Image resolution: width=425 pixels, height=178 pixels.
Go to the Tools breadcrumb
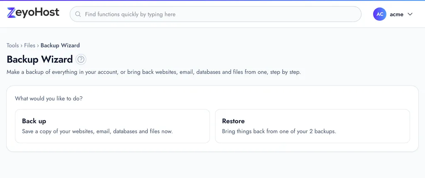(13, 45)
